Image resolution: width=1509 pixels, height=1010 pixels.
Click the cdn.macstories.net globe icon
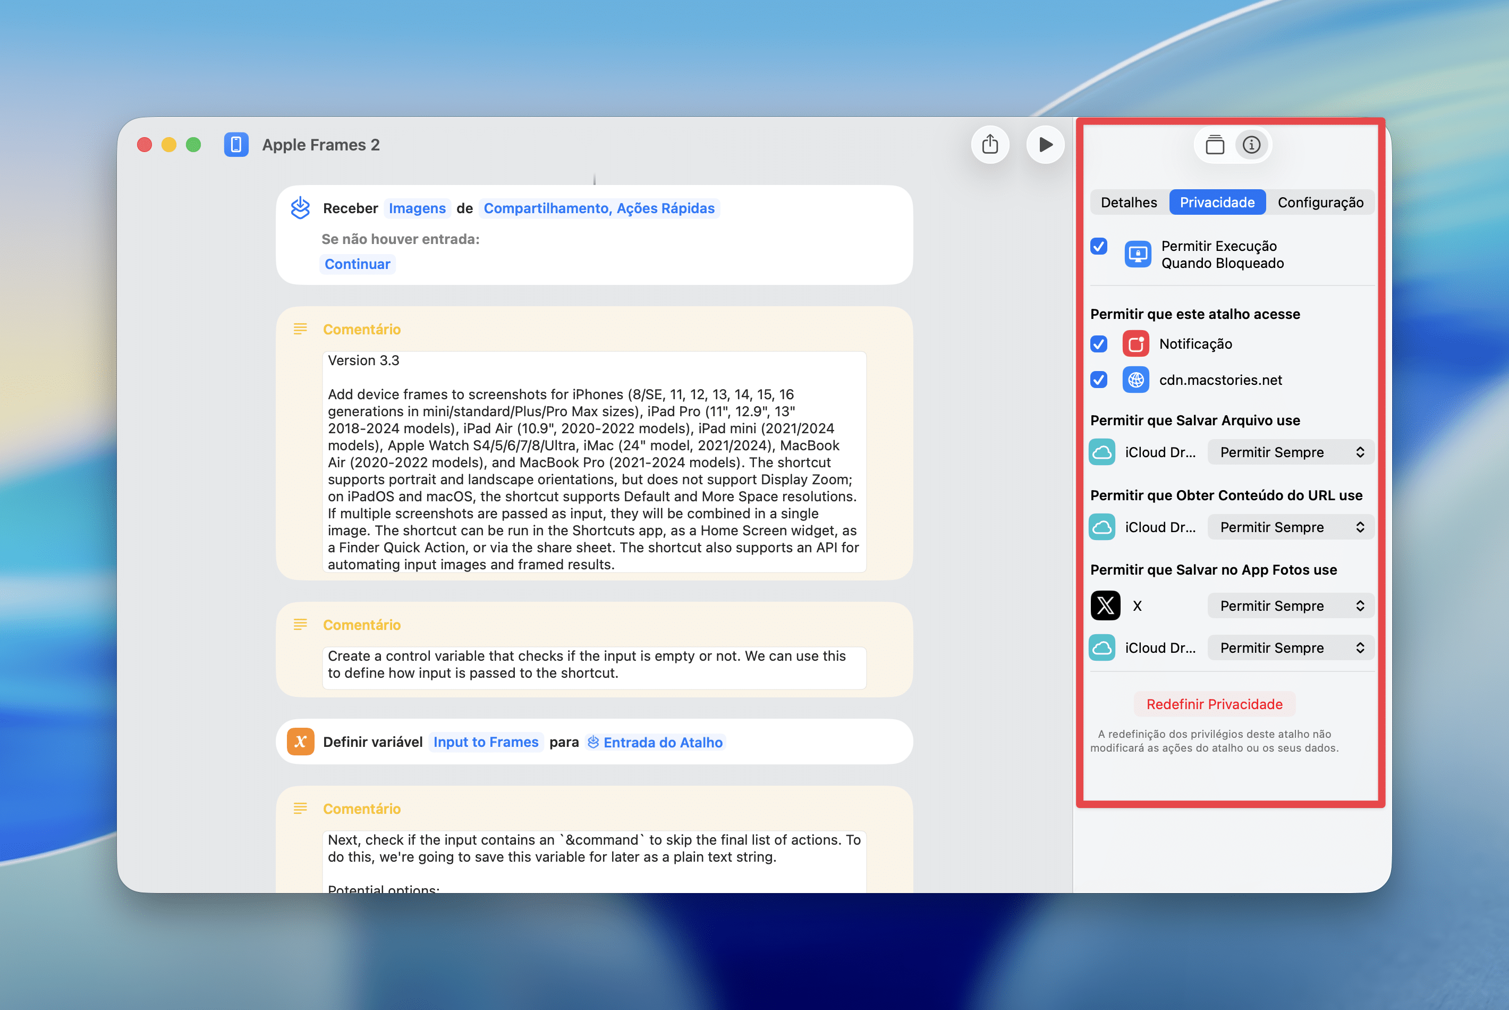(x=1135, y=380)
